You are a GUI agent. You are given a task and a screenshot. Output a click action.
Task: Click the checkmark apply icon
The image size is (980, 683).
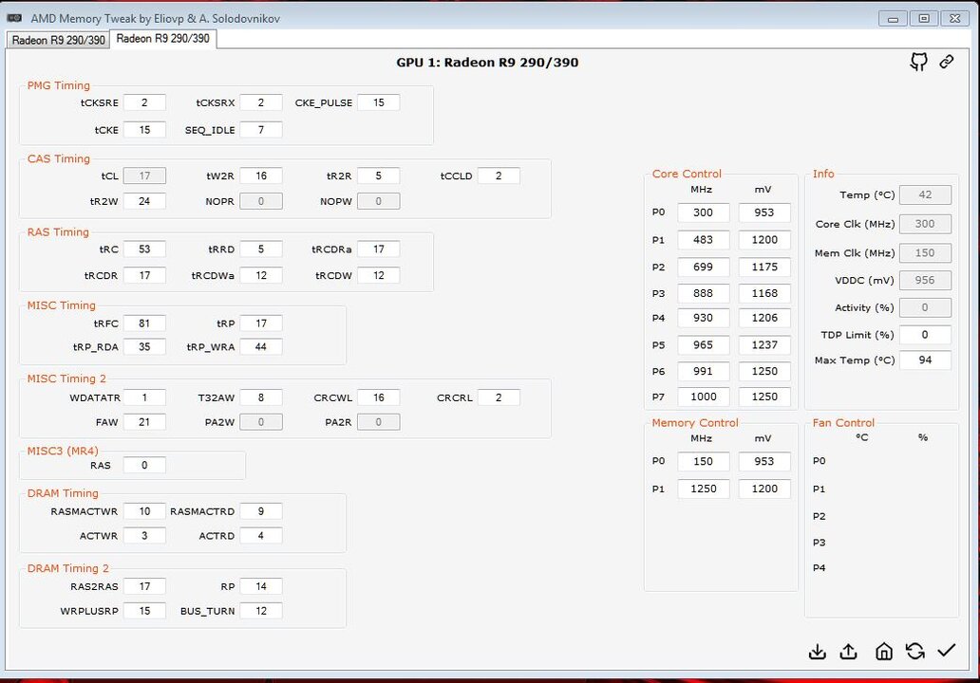(946, 651)
